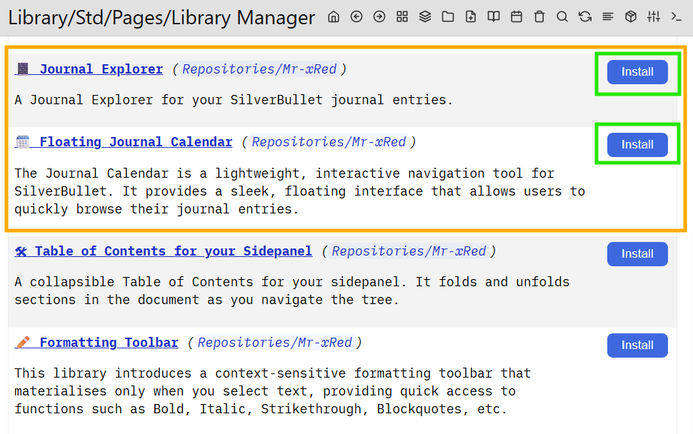Install the Formatting Toolbar library
The height and width of the screenshot is (434, 693).
point(637,345)
